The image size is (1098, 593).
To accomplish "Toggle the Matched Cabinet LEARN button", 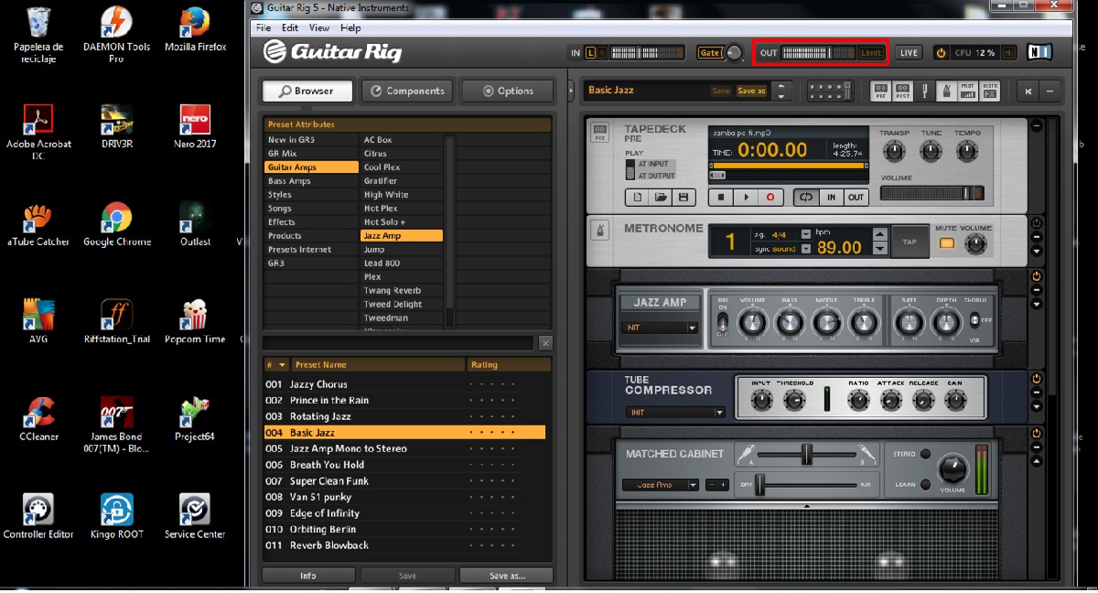I will point(925,484).
